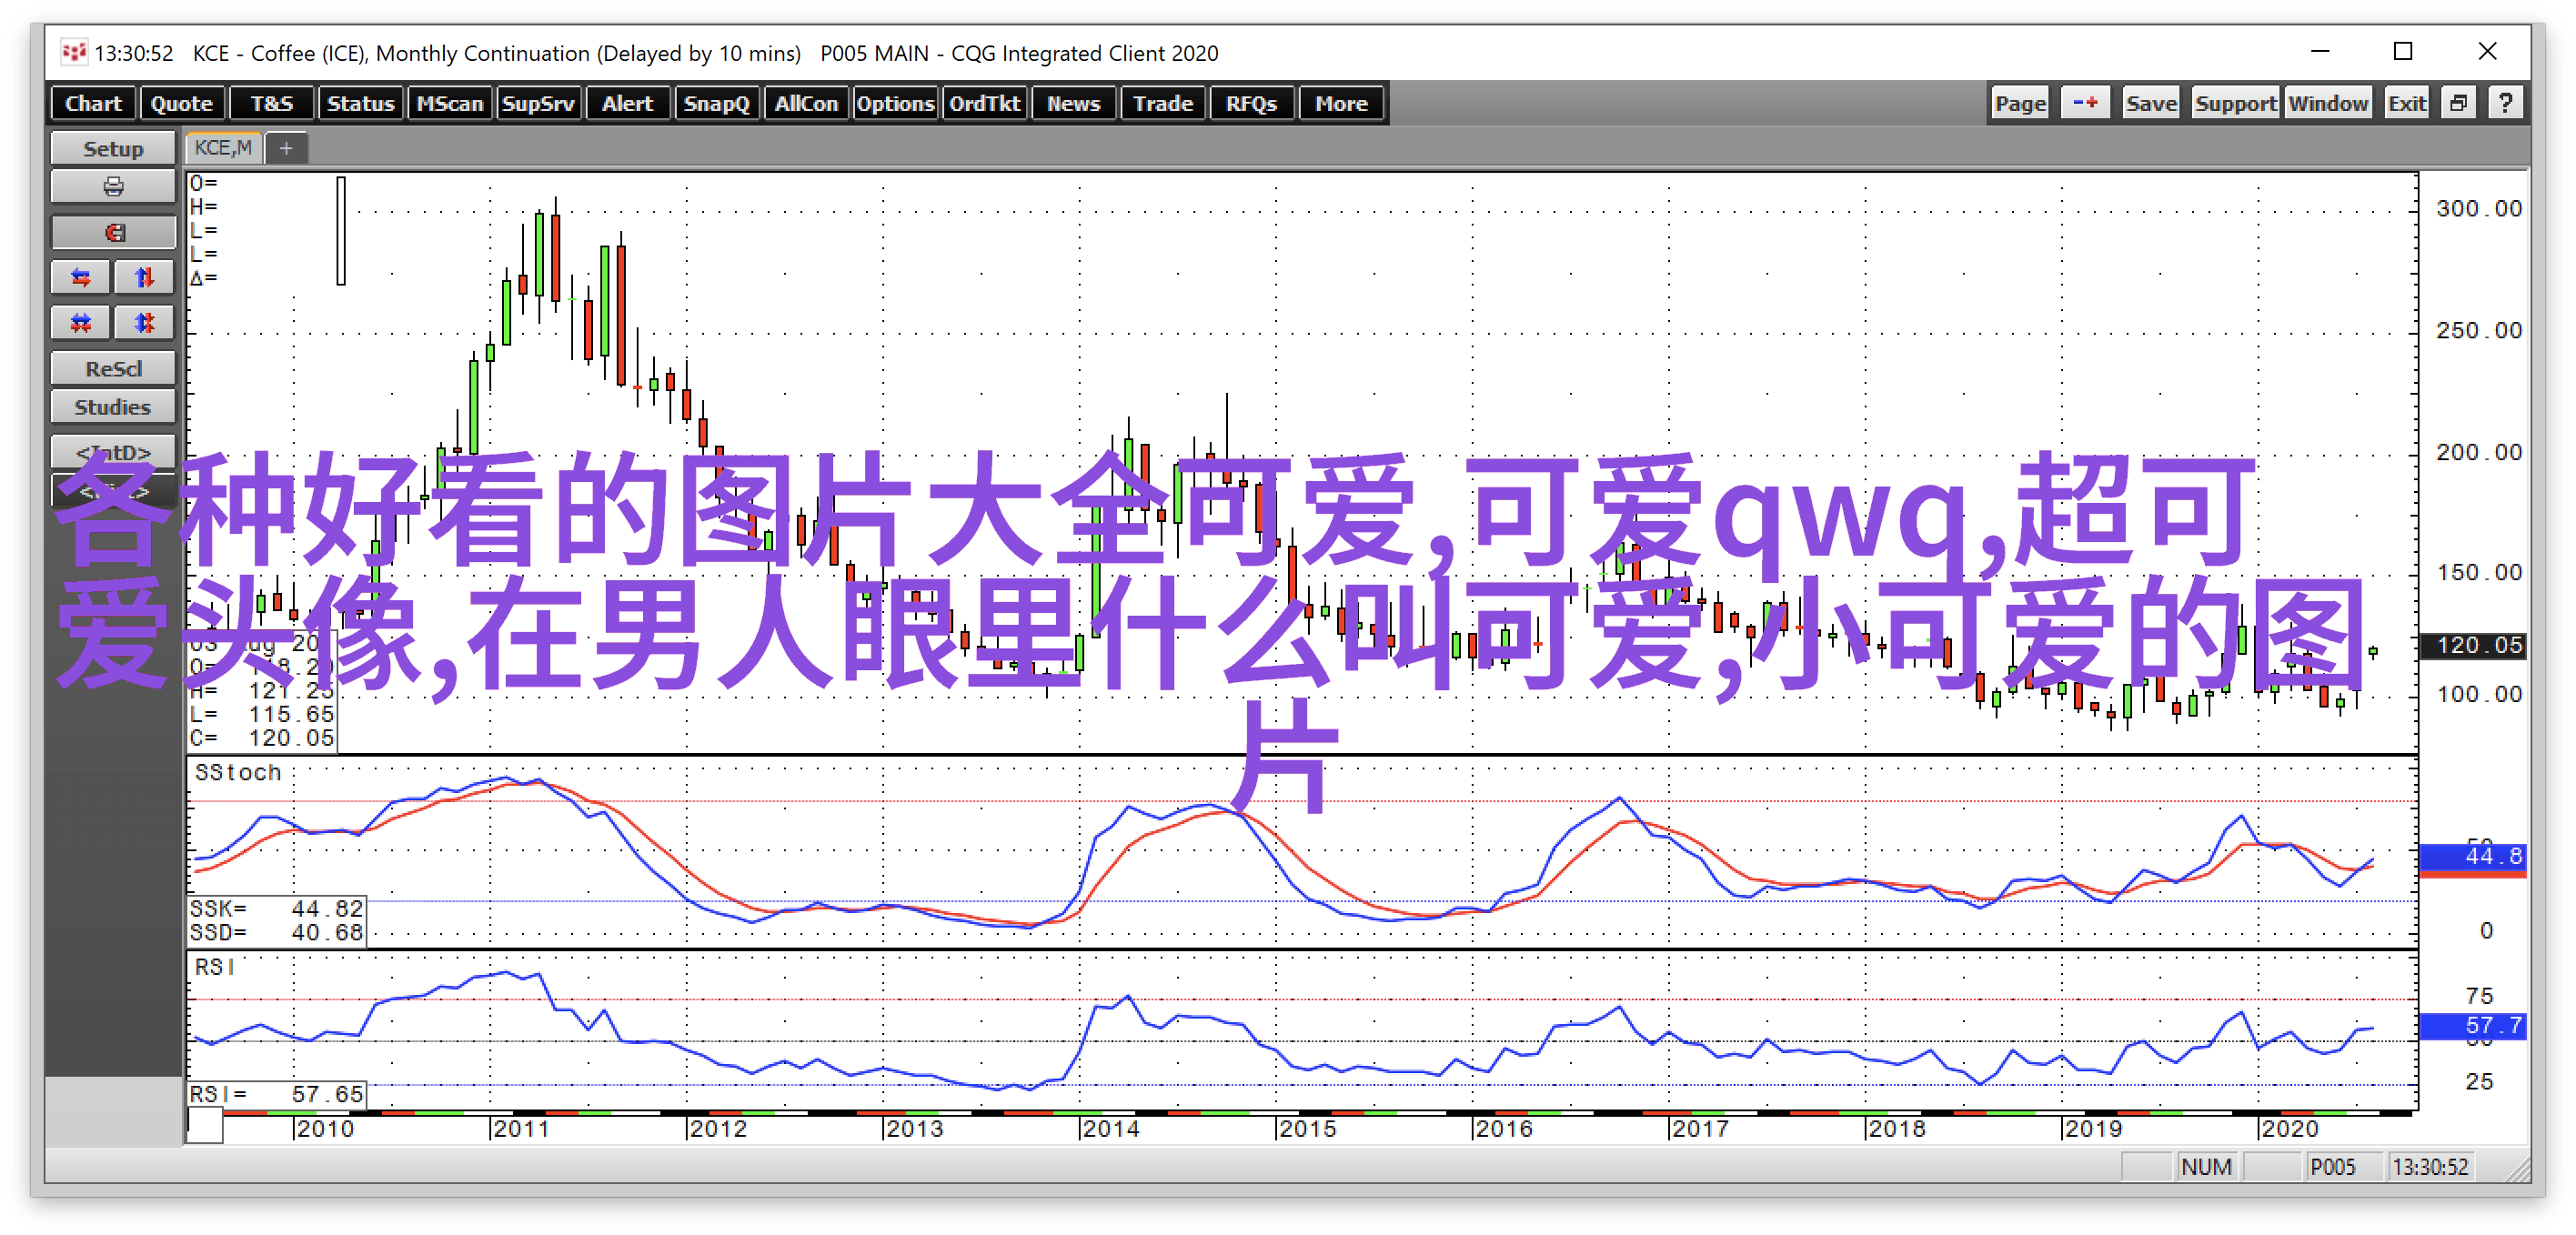Click the small box left of time axis
Viewport: 2576px width, 1235px height.
(205, 1127)
